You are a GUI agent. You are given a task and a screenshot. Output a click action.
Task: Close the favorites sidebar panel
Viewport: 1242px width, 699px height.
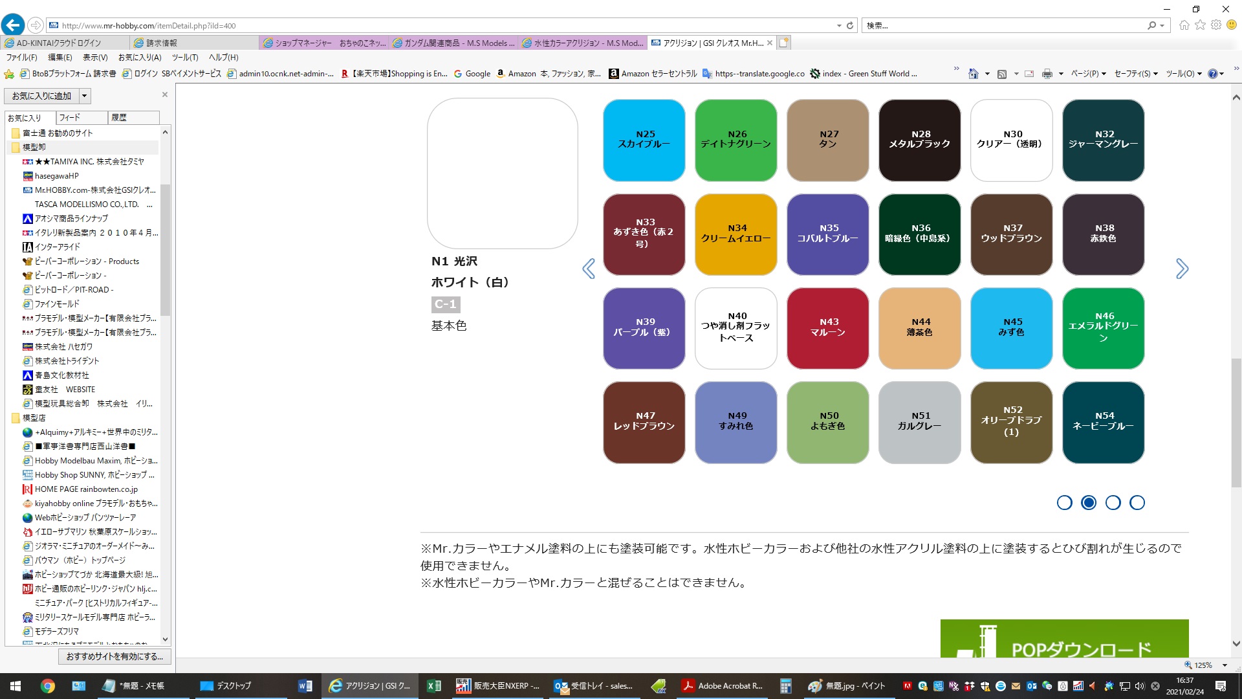[x=165, y=94]
